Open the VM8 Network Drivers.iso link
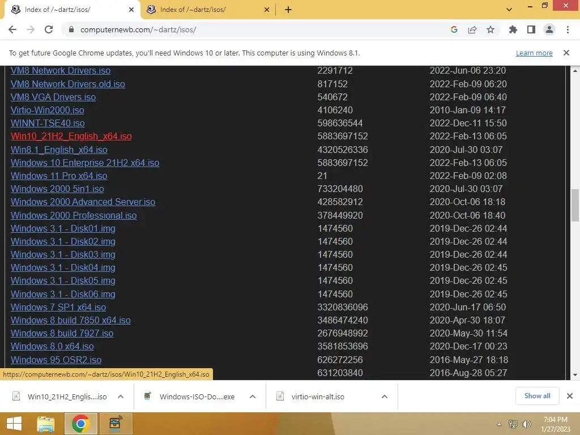Viewport: 580px width, 435px height. [61, 70]
